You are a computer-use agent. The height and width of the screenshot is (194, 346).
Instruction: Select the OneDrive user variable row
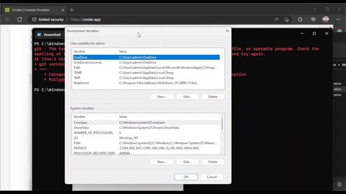pyautogui.click(x=147, y=57)
